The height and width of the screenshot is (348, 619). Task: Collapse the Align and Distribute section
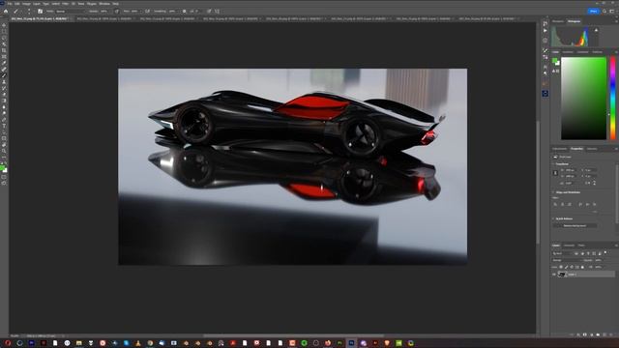point(553,192)
